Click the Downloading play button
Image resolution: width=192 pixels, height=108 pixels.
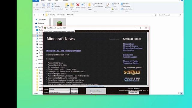(96, 91)
